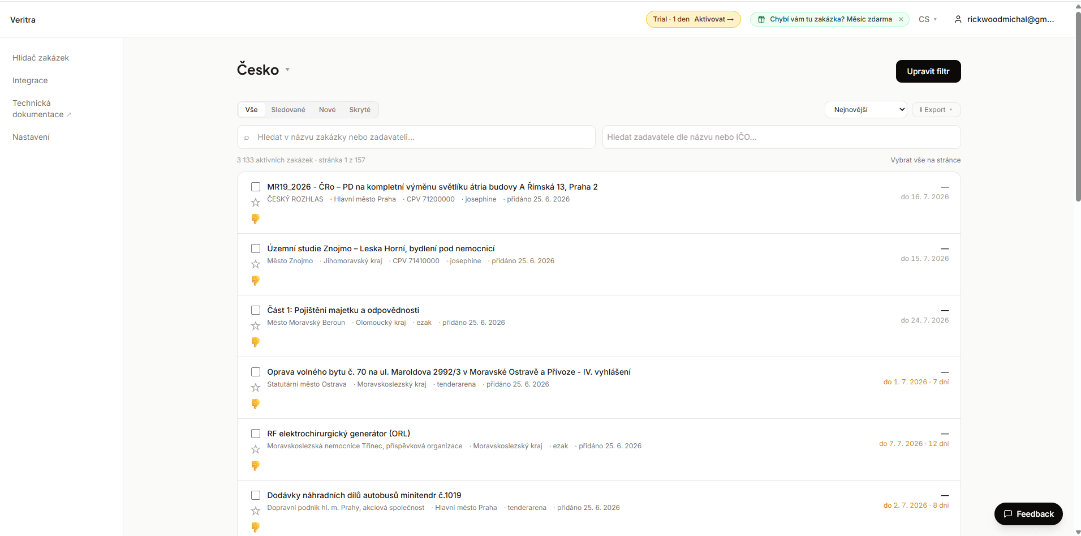The width and height of the screenshot is (1081, 536).
Task: Switch to the Sledované tab
Action: (288, 110)
